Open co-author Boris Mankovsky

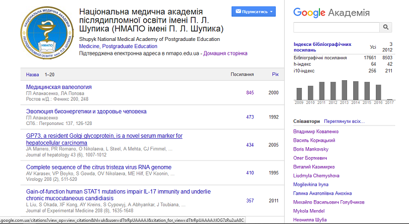tap(311, 149)
